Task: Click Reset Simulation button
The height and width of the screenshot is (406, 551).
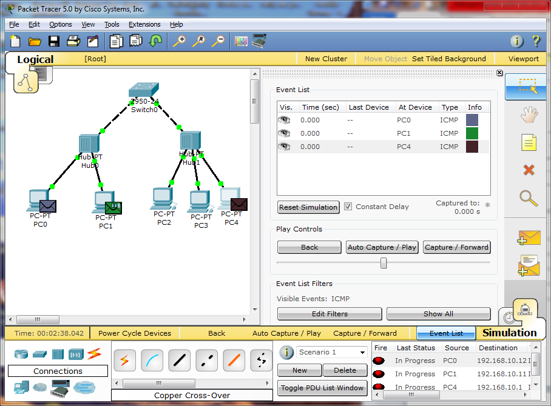Action: pos(308,207)
